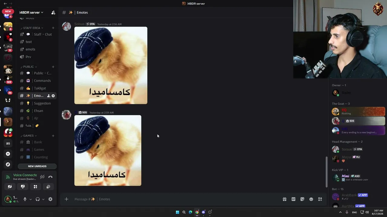Viewport: 387px width, 217px height.
Task: Open Windows taskbar search
Action: [184, 212]
